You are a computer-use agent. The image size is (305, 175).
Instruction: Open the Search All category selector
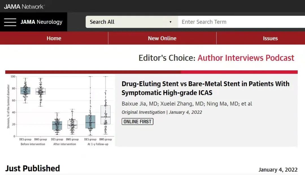coord(132,22)
